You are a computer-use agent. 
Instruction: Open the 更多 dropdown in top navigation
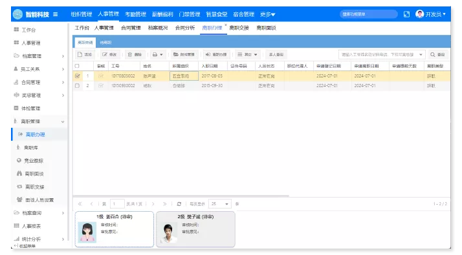(267, 14)
